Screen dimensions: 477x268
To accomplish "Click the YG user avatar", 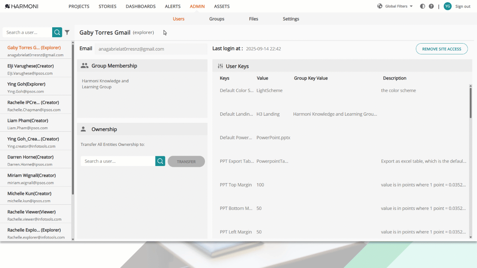I will pyautogui.click(x=448, y=6).
